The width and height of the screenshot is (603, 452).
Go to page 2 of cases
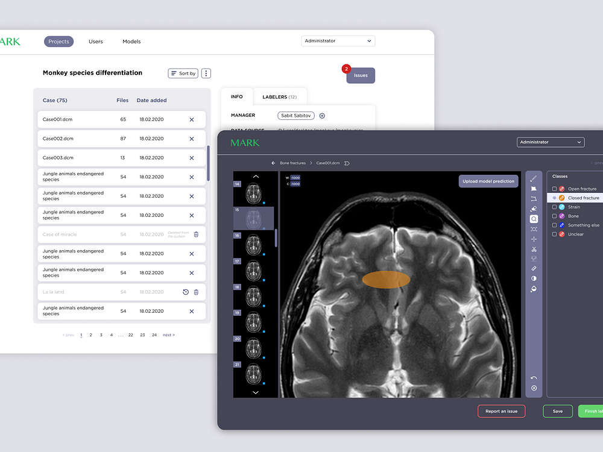coord(91,335)
